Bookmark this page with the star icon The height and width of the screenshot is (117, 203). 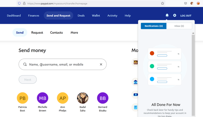coord(162,3)
